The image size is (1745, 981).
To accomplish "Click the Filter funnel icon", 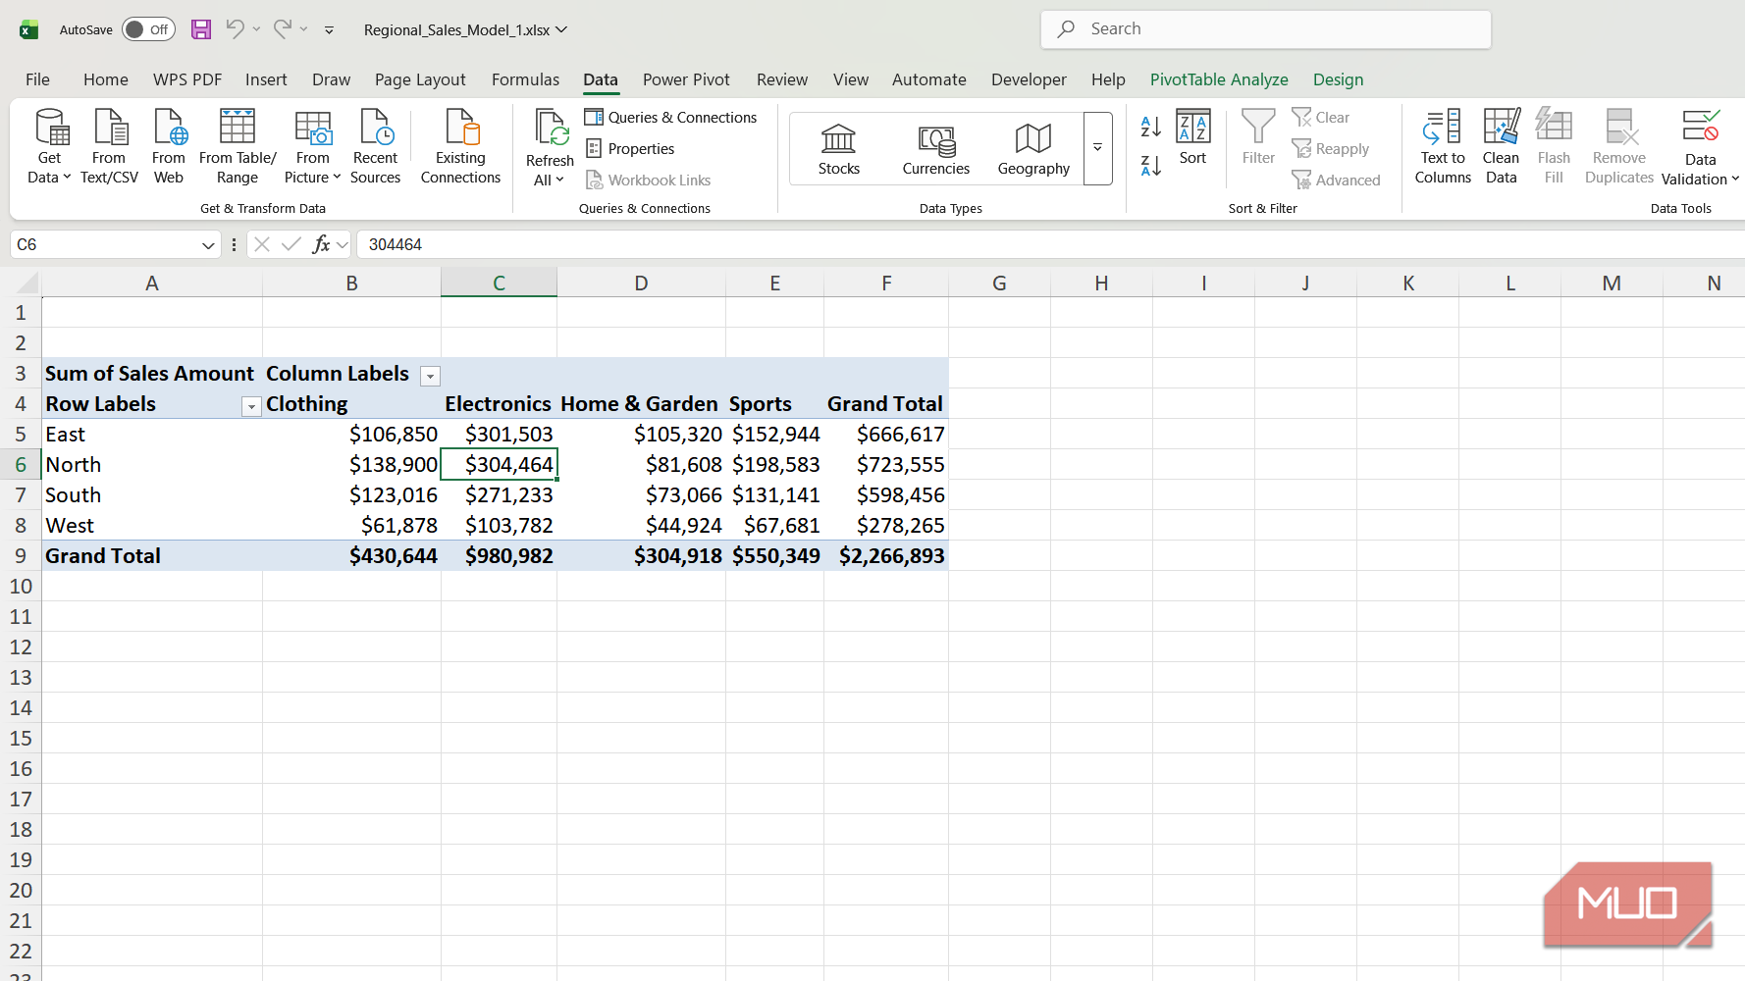I will tap(1258, 137).
